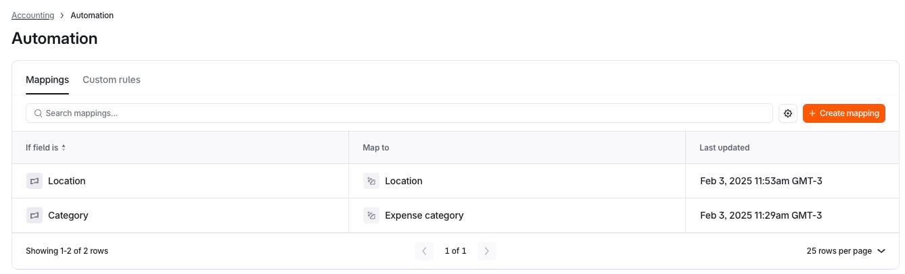The height and width of the screenshot is (274, 905).
Task: Switch to the Custom rules tab
Action: point(112,80)
